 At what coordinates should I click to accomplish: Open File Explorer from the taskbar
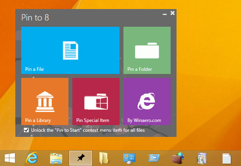click(x=56, y=159)
